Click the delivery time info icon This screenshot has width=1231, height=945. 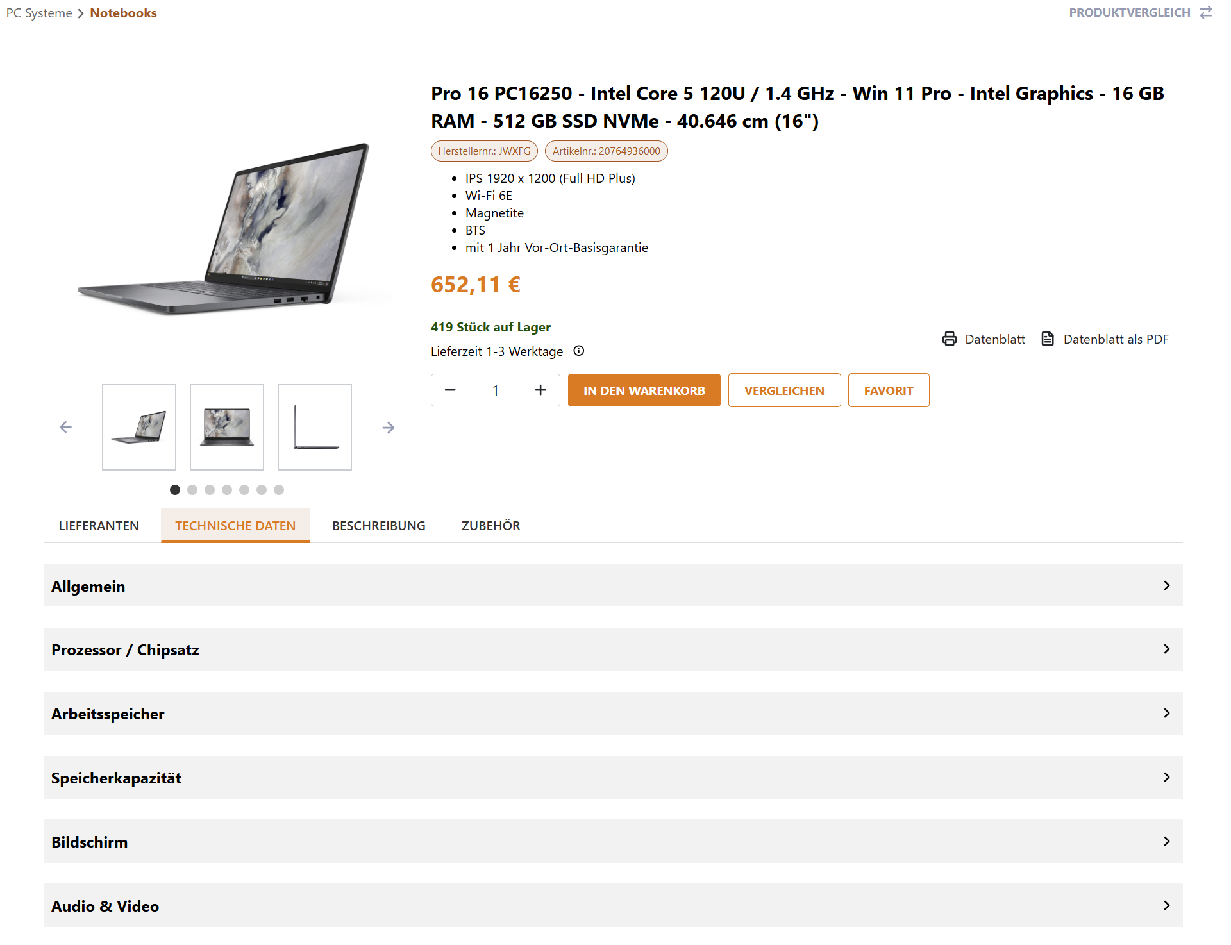coord(579,351)
